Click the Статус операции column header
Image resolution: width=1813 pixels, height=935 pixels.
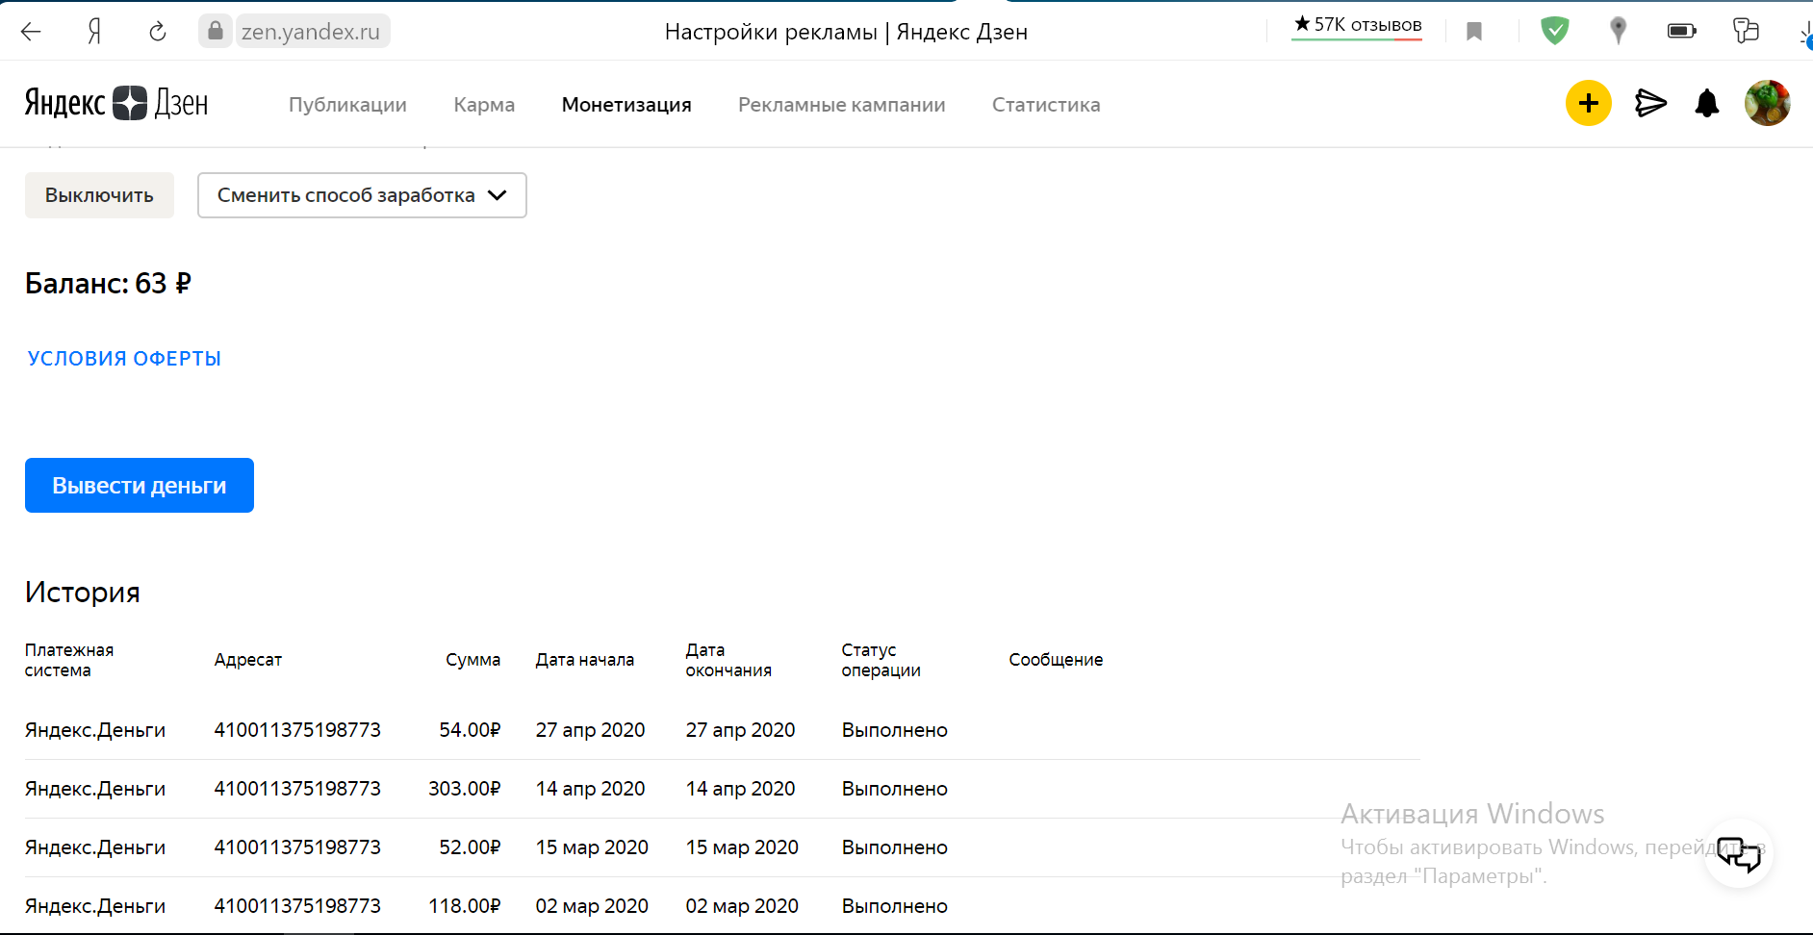pyautogui.click(x=881, y=660)
